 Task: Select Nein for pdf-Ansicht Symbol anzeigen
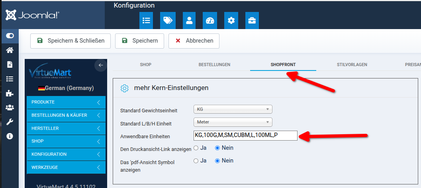pyautogui.click(x=217, y=161)
